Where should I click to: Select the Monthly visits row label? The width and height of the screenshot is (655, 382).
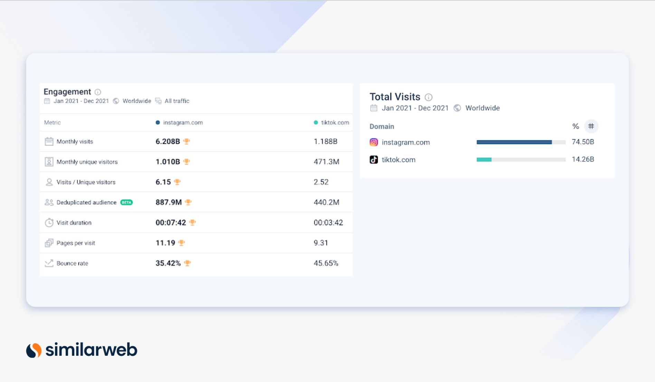(x=75, y=141)
